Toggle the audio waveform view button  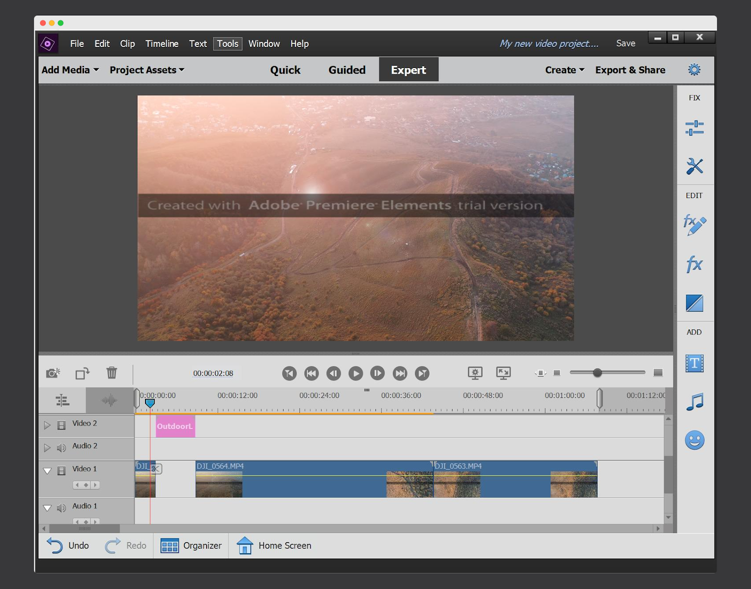coord(109,400)
